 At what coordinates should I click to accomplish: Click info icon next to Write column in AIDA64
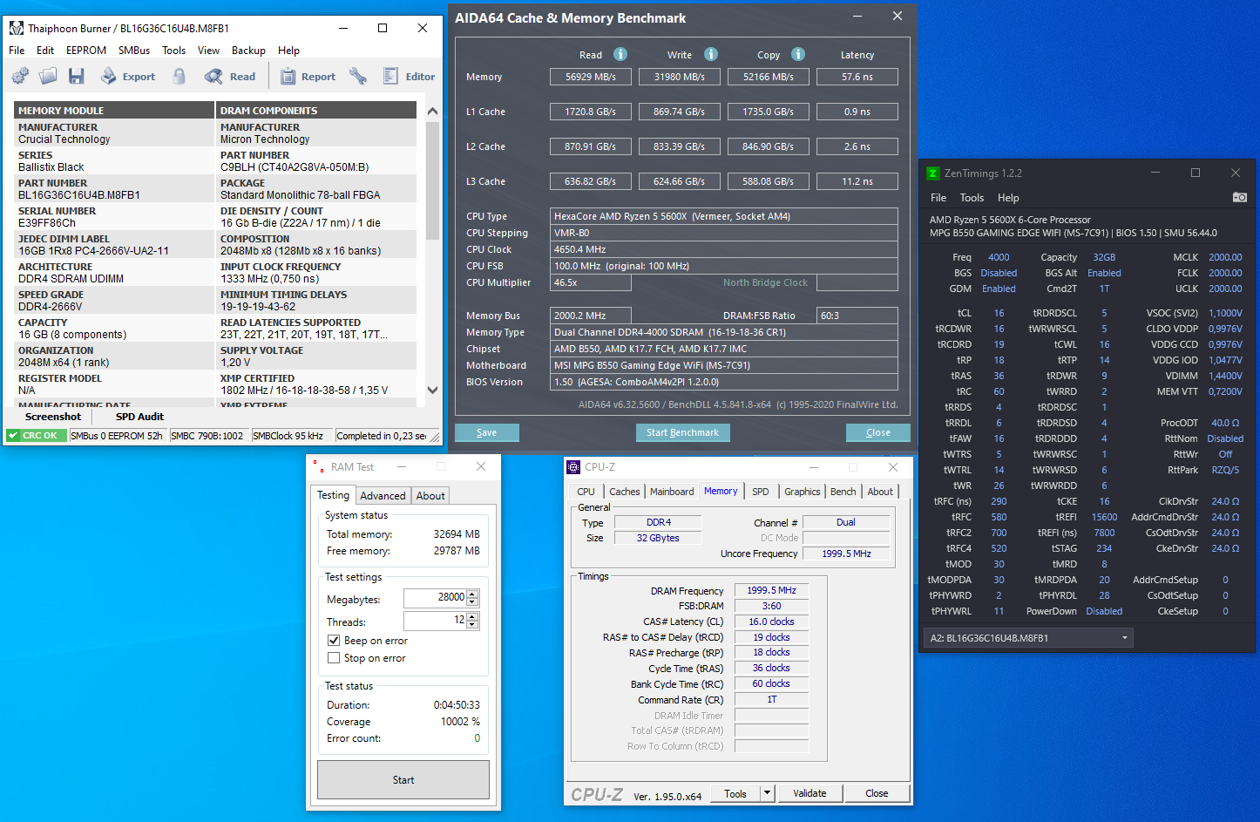[711, 54]
